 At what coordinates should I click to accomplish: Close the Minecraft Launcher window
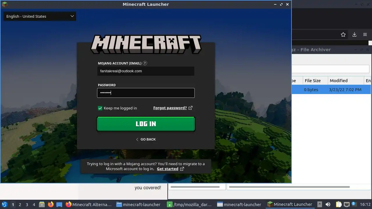click(287, 4)
